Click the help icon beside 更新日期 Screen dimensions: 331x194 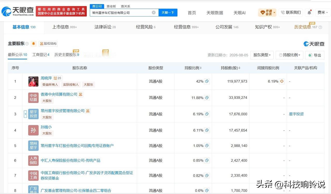(x=224, y=55)
